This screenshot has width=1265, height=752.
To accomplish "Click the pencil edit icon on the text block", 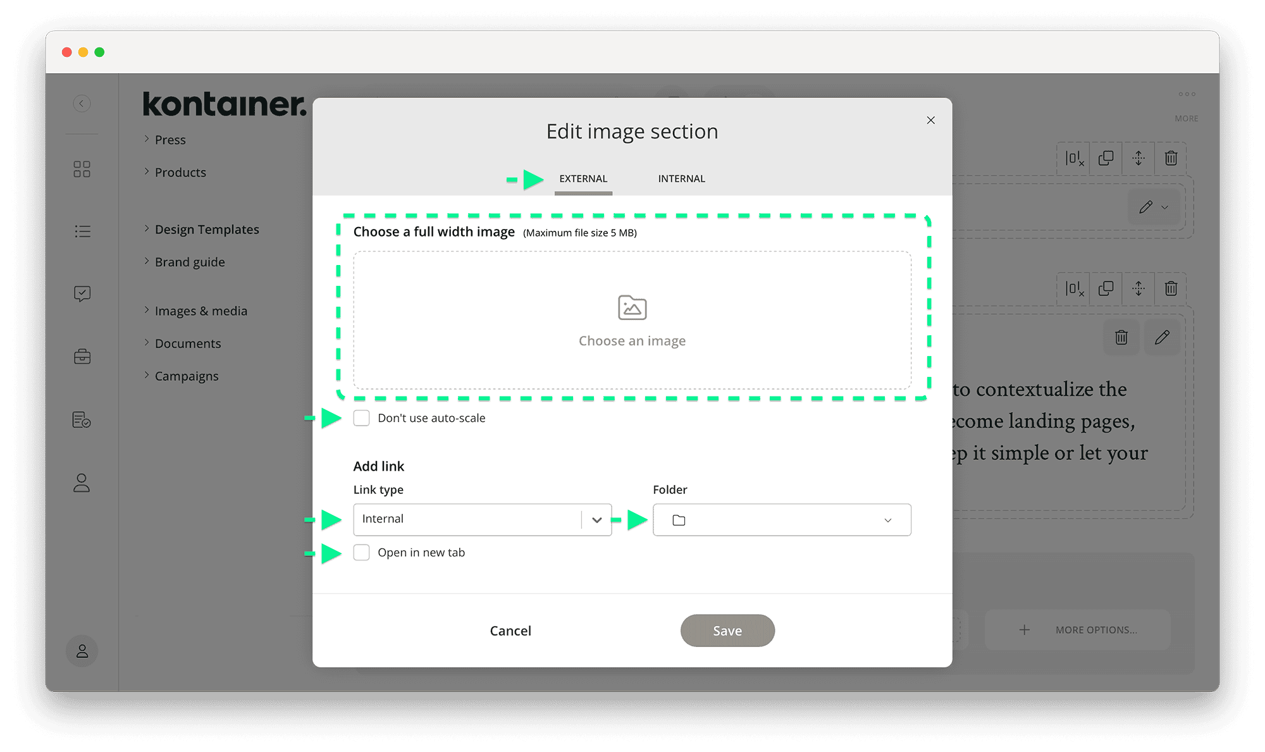I will 1163,337.
